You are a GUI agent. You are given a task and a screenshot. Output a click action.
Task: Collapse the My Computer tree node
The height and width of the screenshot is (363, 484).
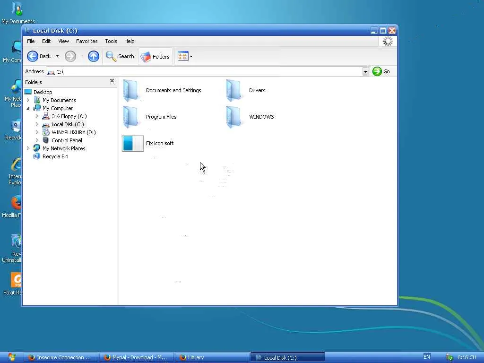pos(28,108)
